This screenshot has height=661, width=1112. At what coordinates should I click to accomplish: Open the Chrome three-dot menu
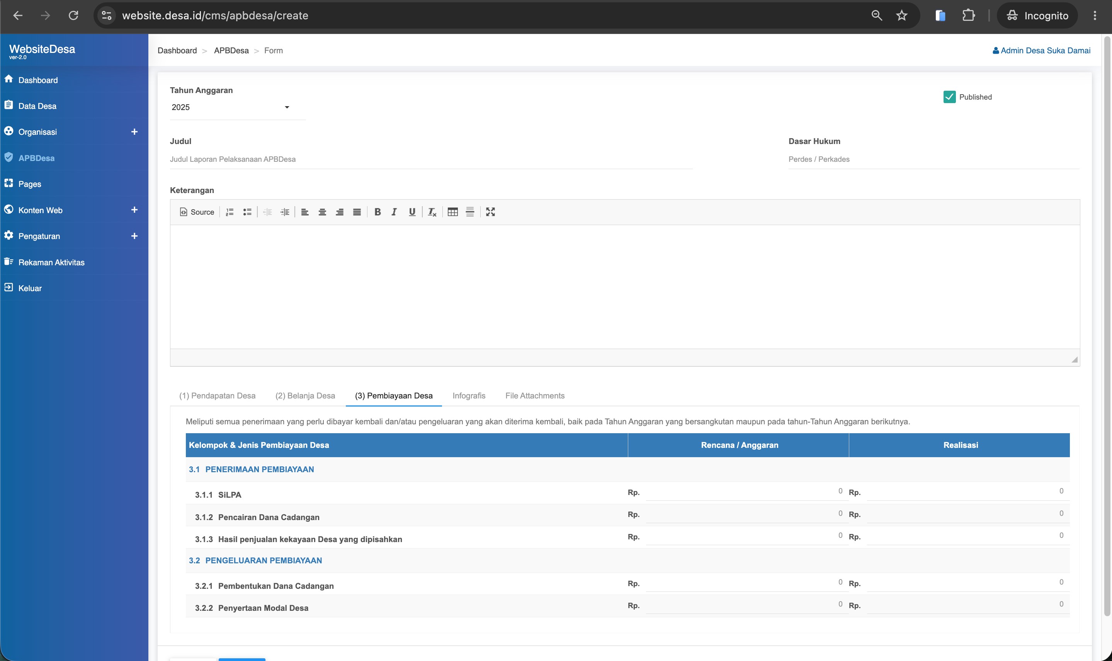pyautogui.click(x=1095, y=15)
